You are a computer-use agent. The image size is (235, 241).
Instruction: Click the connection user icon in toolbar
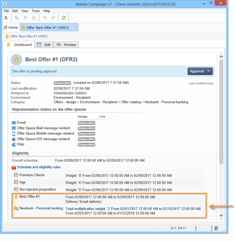coord(6,18)
